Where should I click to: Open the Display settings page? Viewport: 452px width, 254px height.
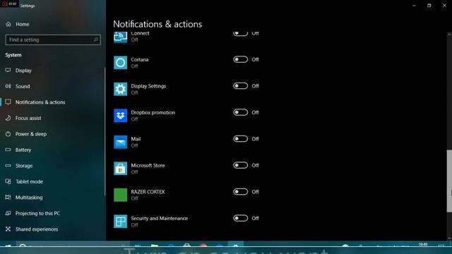pos(23,71)
